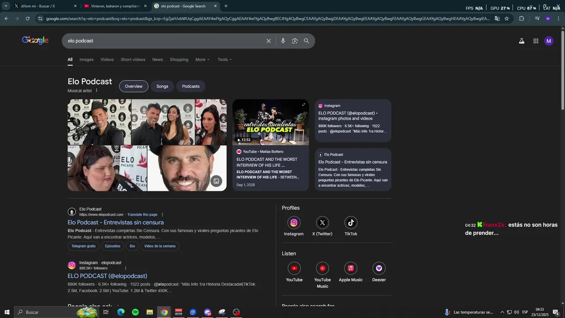Viewport: 565px width, 318px height.
Task: Switch to the dillom mi X browser tab
Action: coord(45,6)
